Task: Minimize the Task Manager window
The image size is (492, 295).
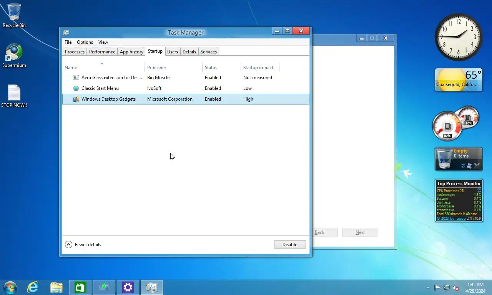Action: click(x=278, y=31)
